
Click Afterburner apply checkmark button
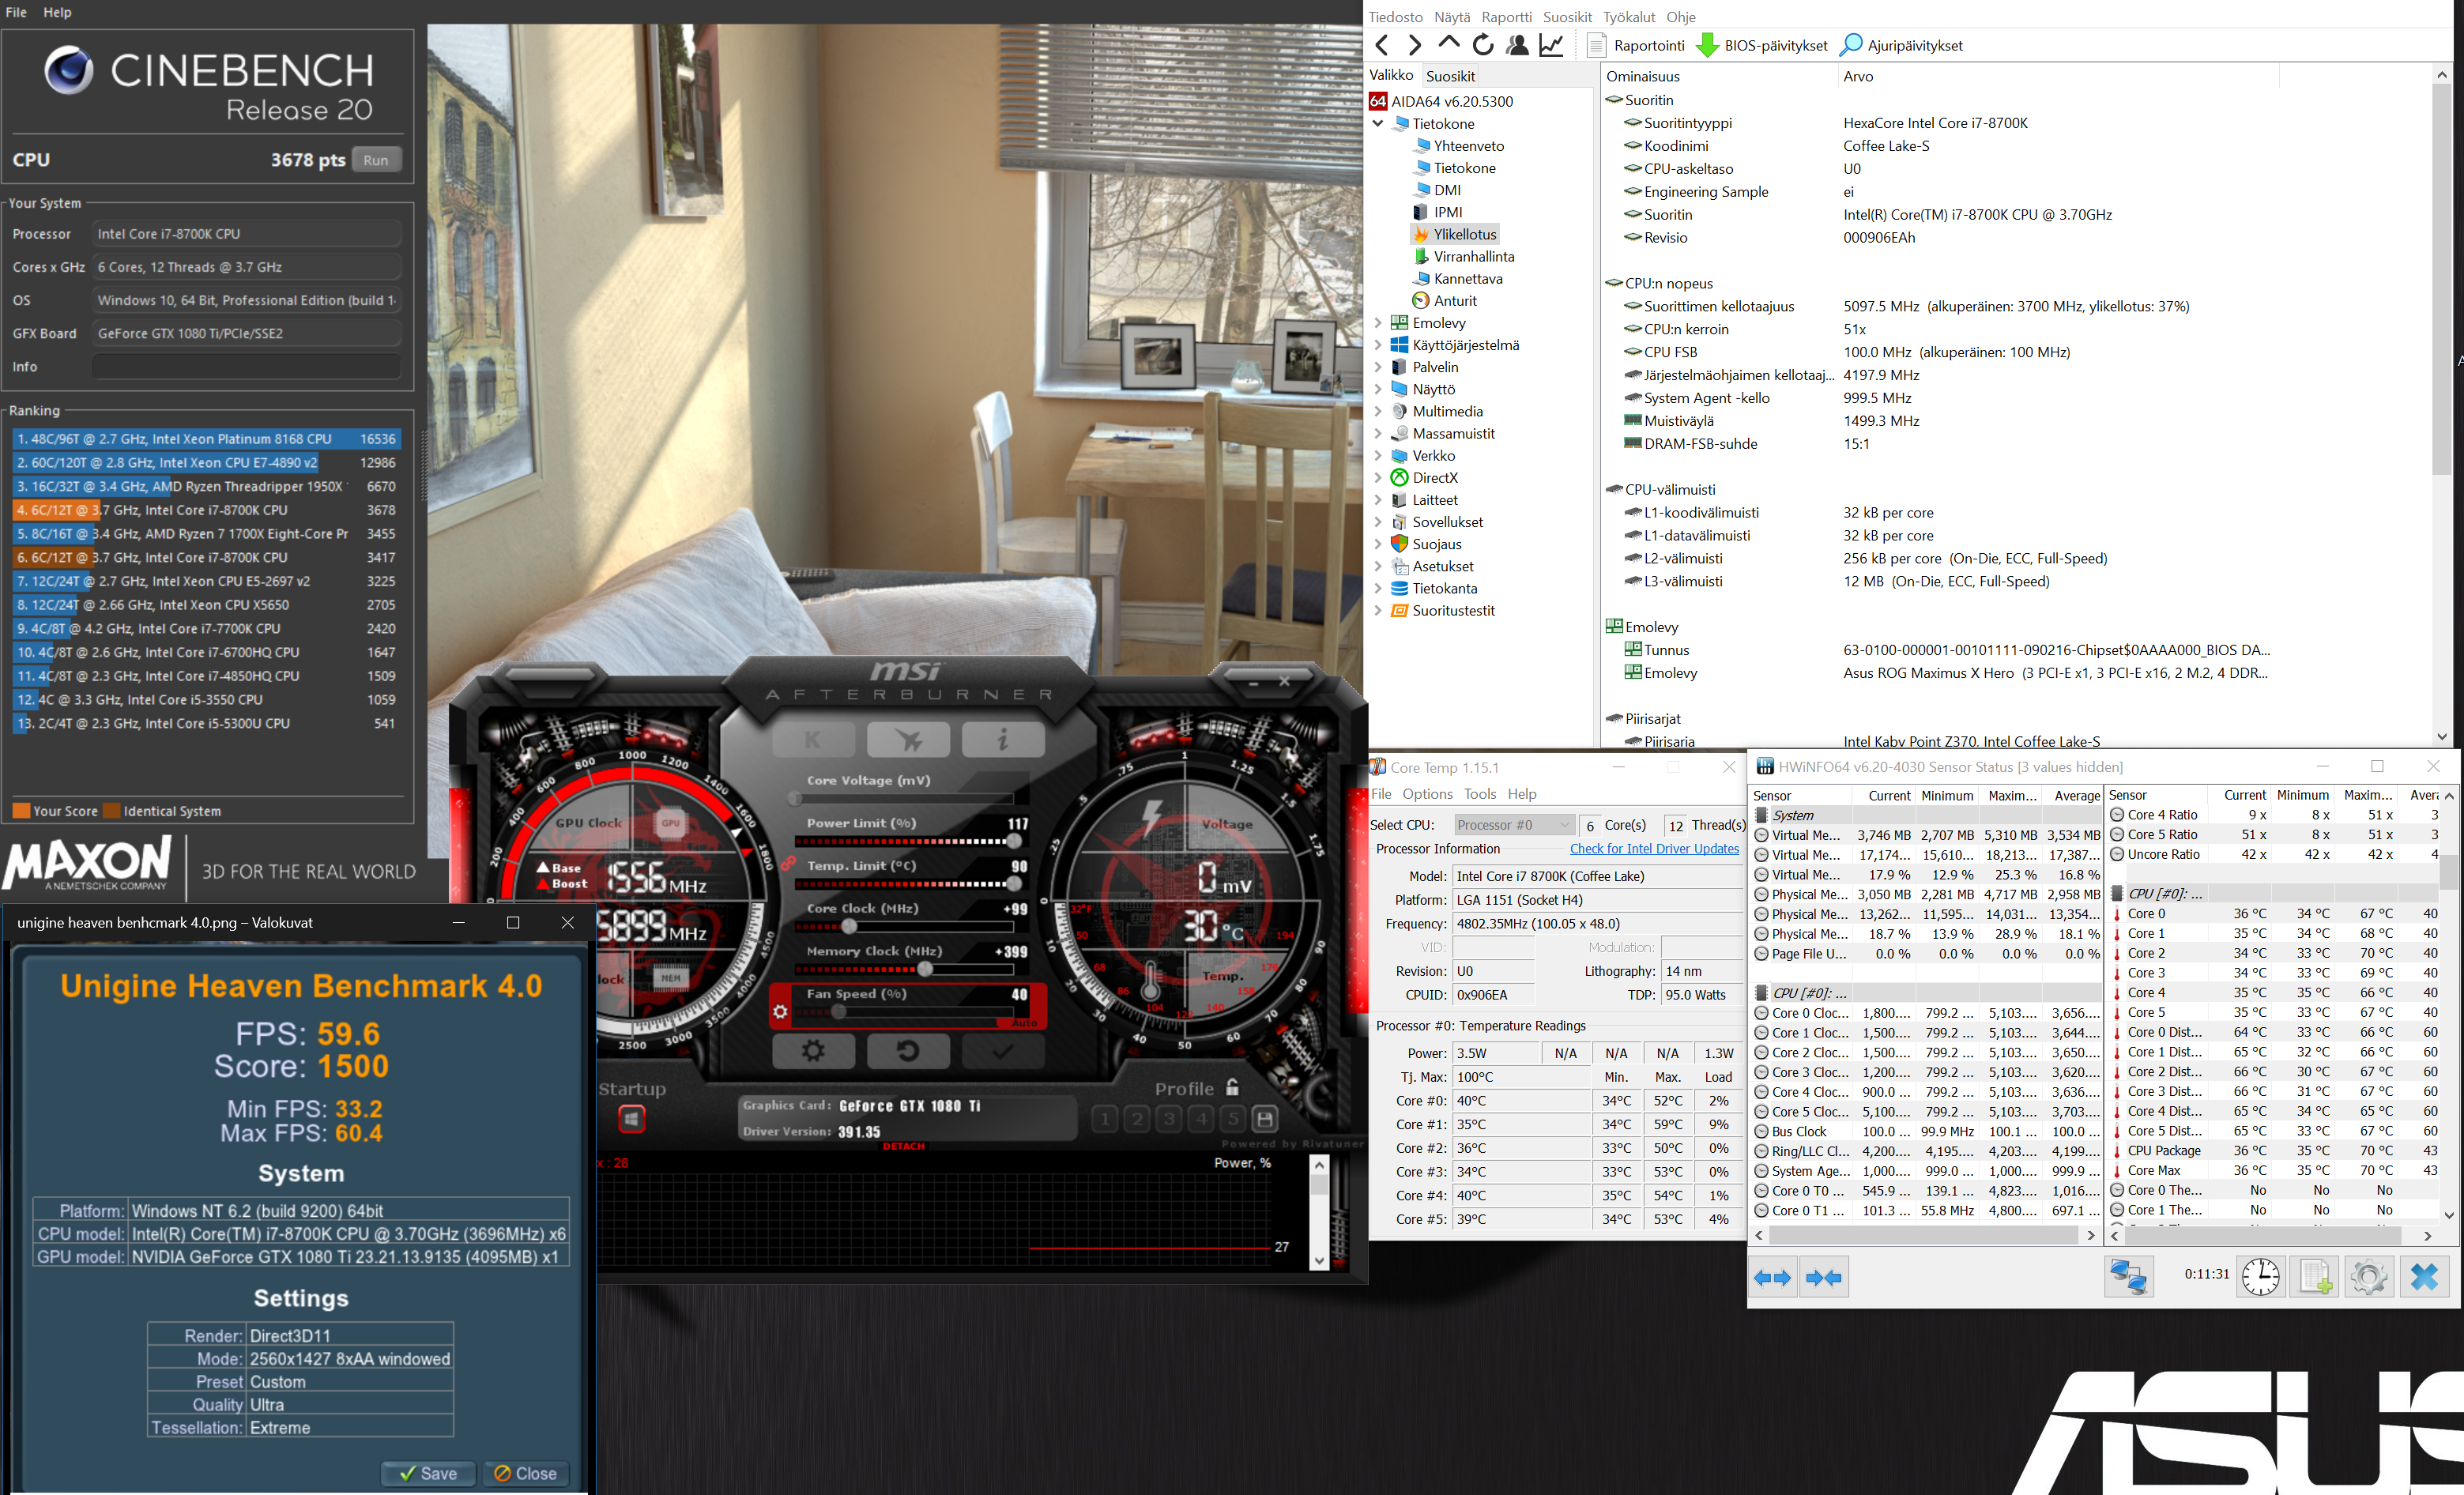[x=1003, y=1051]
